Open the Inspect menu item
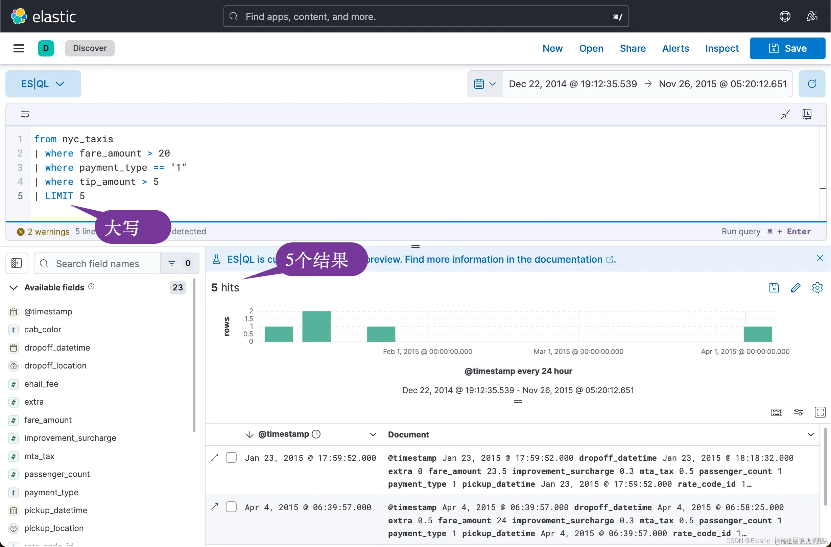The height and width of the screenshot is (547, 831). click(x=722, y=48)
